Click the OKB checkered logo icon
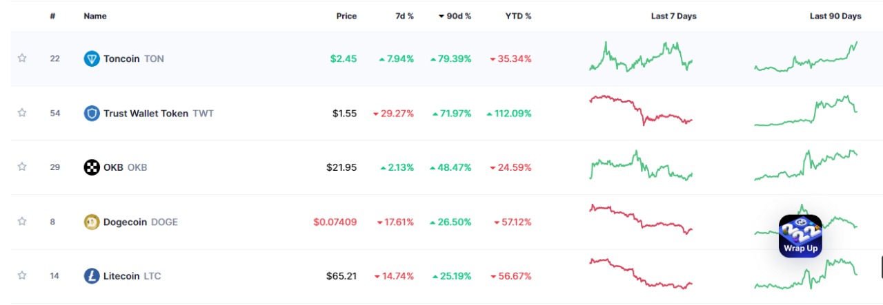Viewport: 883px width, 305px height. click(x=92, y=167)
